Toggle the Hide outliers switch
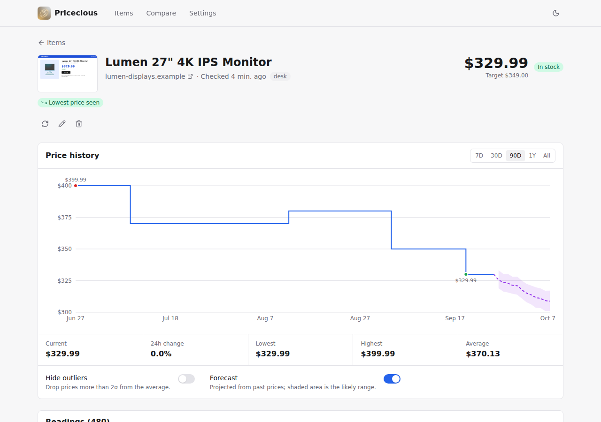 click(x=186, y=379)
